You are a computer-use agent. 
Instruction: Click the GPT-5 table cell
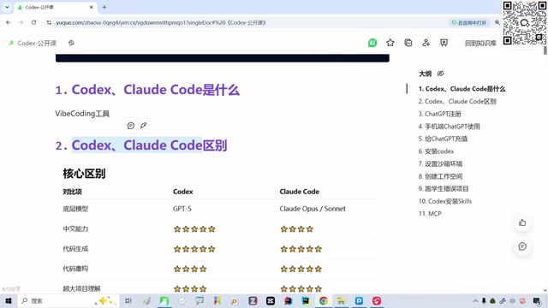point(182,209)
